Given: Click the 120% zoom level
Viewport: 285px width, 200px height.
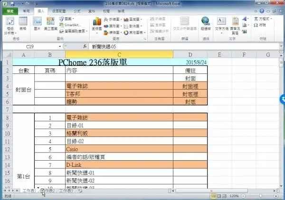Looking at the screenshot, I should click(234, 196).
